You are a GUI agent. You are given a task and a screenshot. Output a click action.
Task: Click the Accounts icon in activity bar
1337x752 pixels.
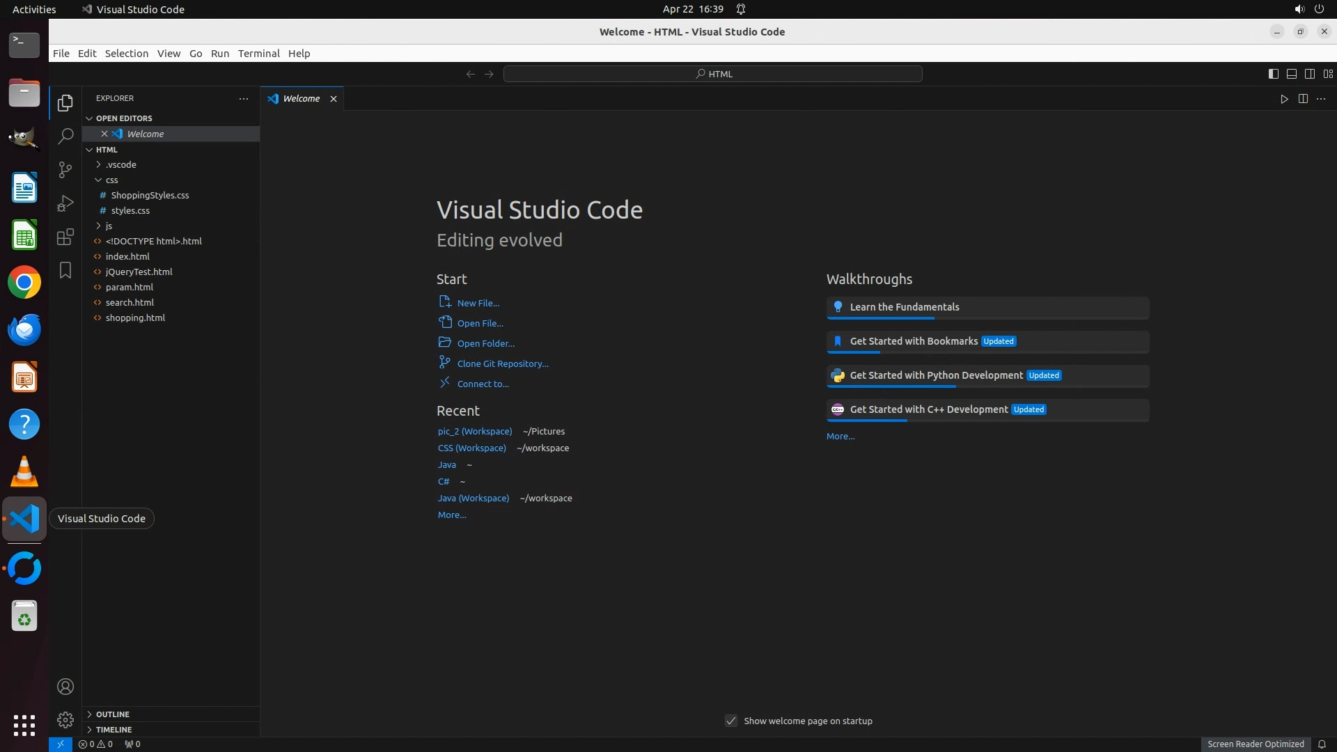[x=65, y=687]
